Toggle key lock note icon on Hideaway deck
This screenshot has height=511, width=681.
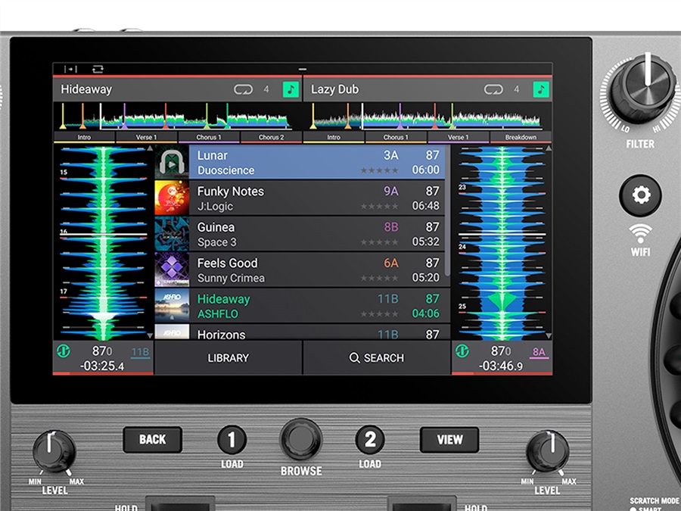point(290,89)
